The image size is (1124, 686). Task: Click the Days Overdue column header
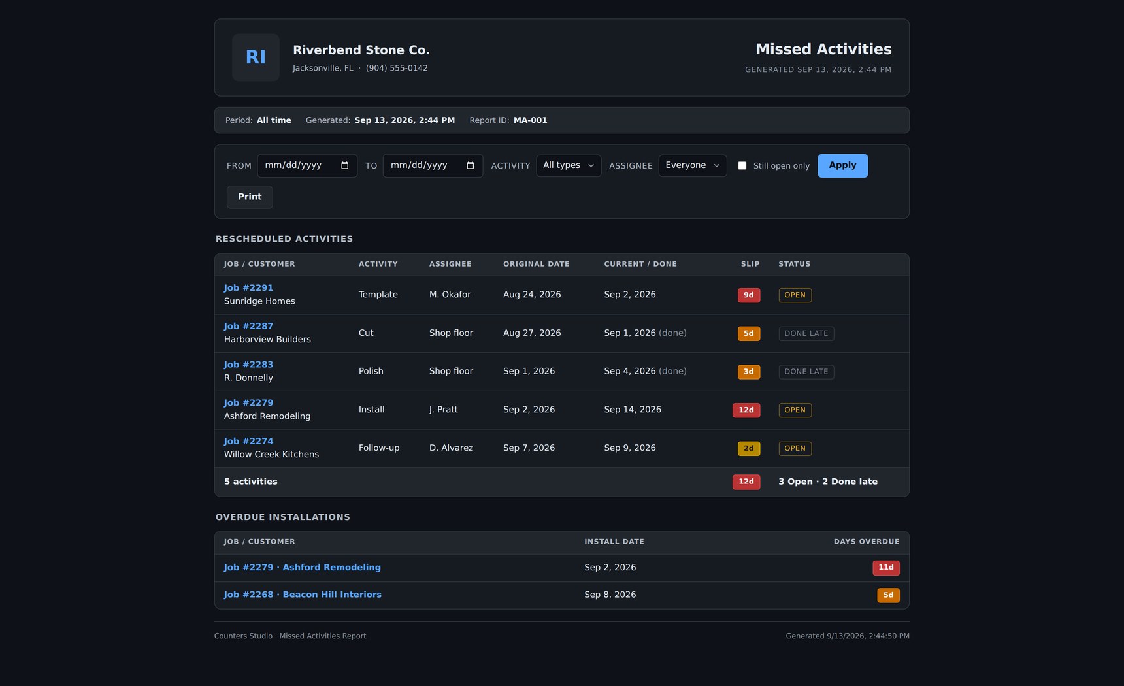click(867, 542)
